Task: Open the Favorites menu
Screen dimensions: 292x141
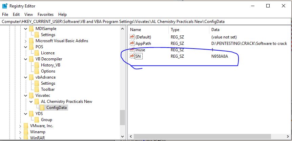Action: click(45, 14)
